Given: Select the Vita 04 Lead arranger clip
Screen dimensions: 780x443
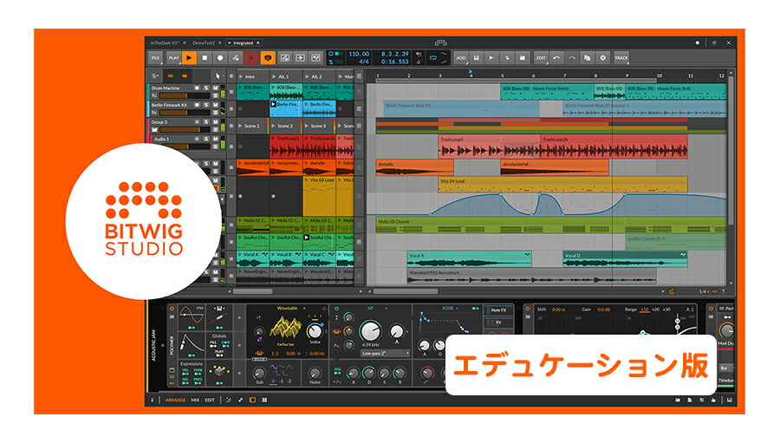Looking at the screenshot, I should (562, 185).
